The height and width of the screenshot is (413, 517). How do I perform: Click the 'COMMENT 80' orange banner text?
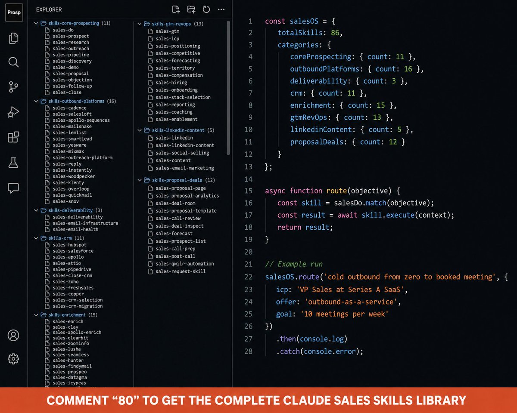click(x=256, y=401)
